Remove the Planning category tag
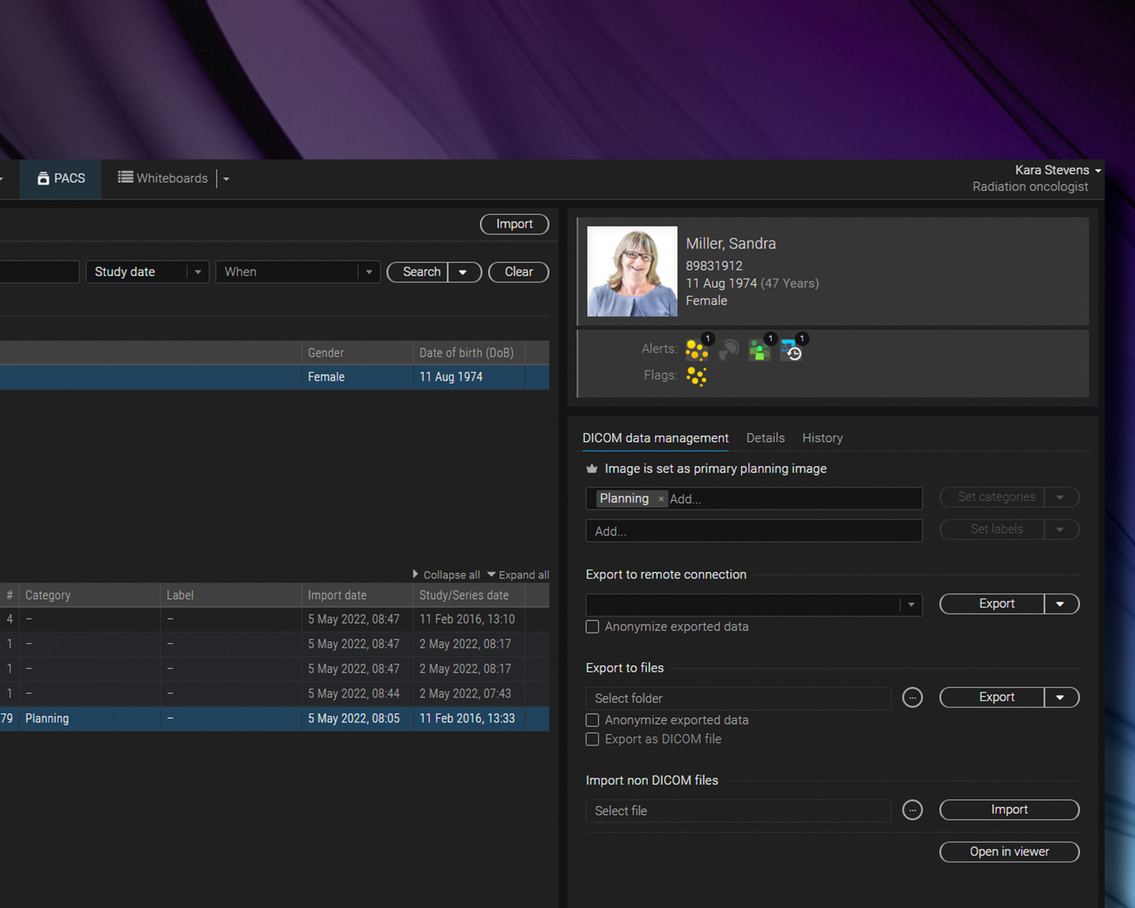The width and height of the screenshot is (1135, 908). [x=661, y=499]
